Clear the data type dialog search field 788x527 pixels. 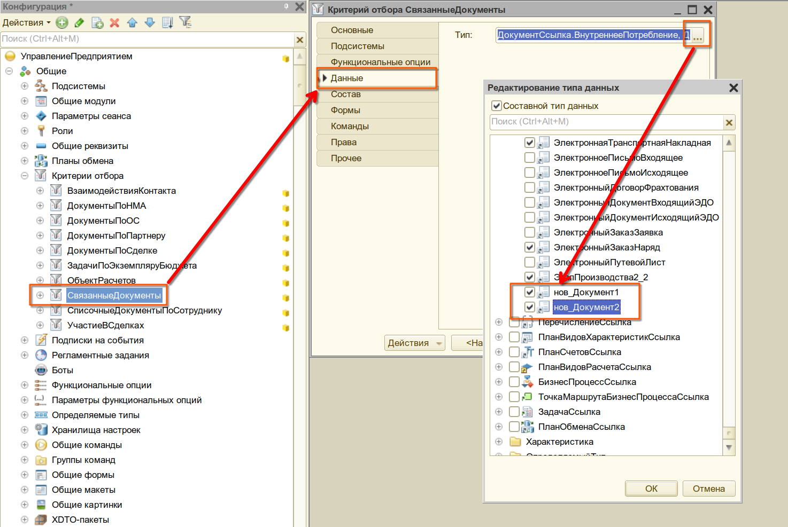click(729, 123)
